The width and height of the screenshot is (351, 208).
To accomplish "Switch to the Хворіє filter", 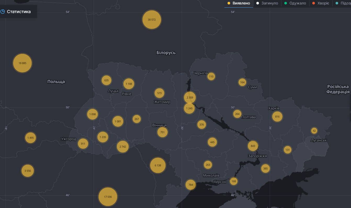I will coord(323,3).
